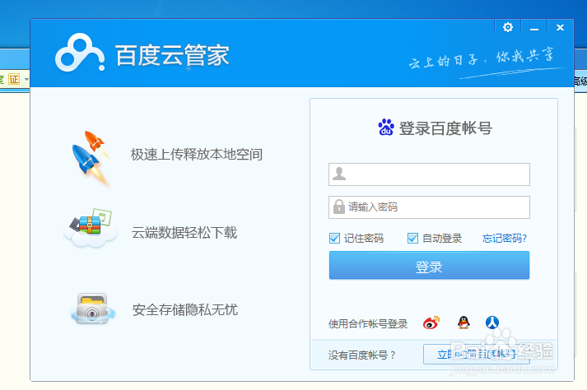Uncheck the 自动登录 checkbox
This screenshot has width=587, height=390.
point(412,239)
